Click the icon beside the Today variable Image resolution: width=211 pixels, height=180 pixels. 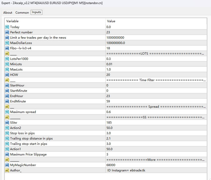click(7, 27)
